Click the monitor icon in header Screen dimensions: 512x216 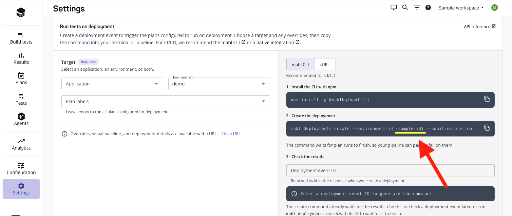click(394, 8)
